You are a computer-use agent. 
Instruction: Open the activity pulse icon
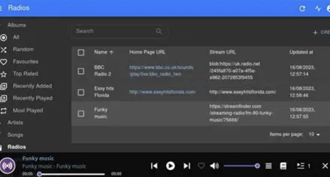[x=318, y=9]
